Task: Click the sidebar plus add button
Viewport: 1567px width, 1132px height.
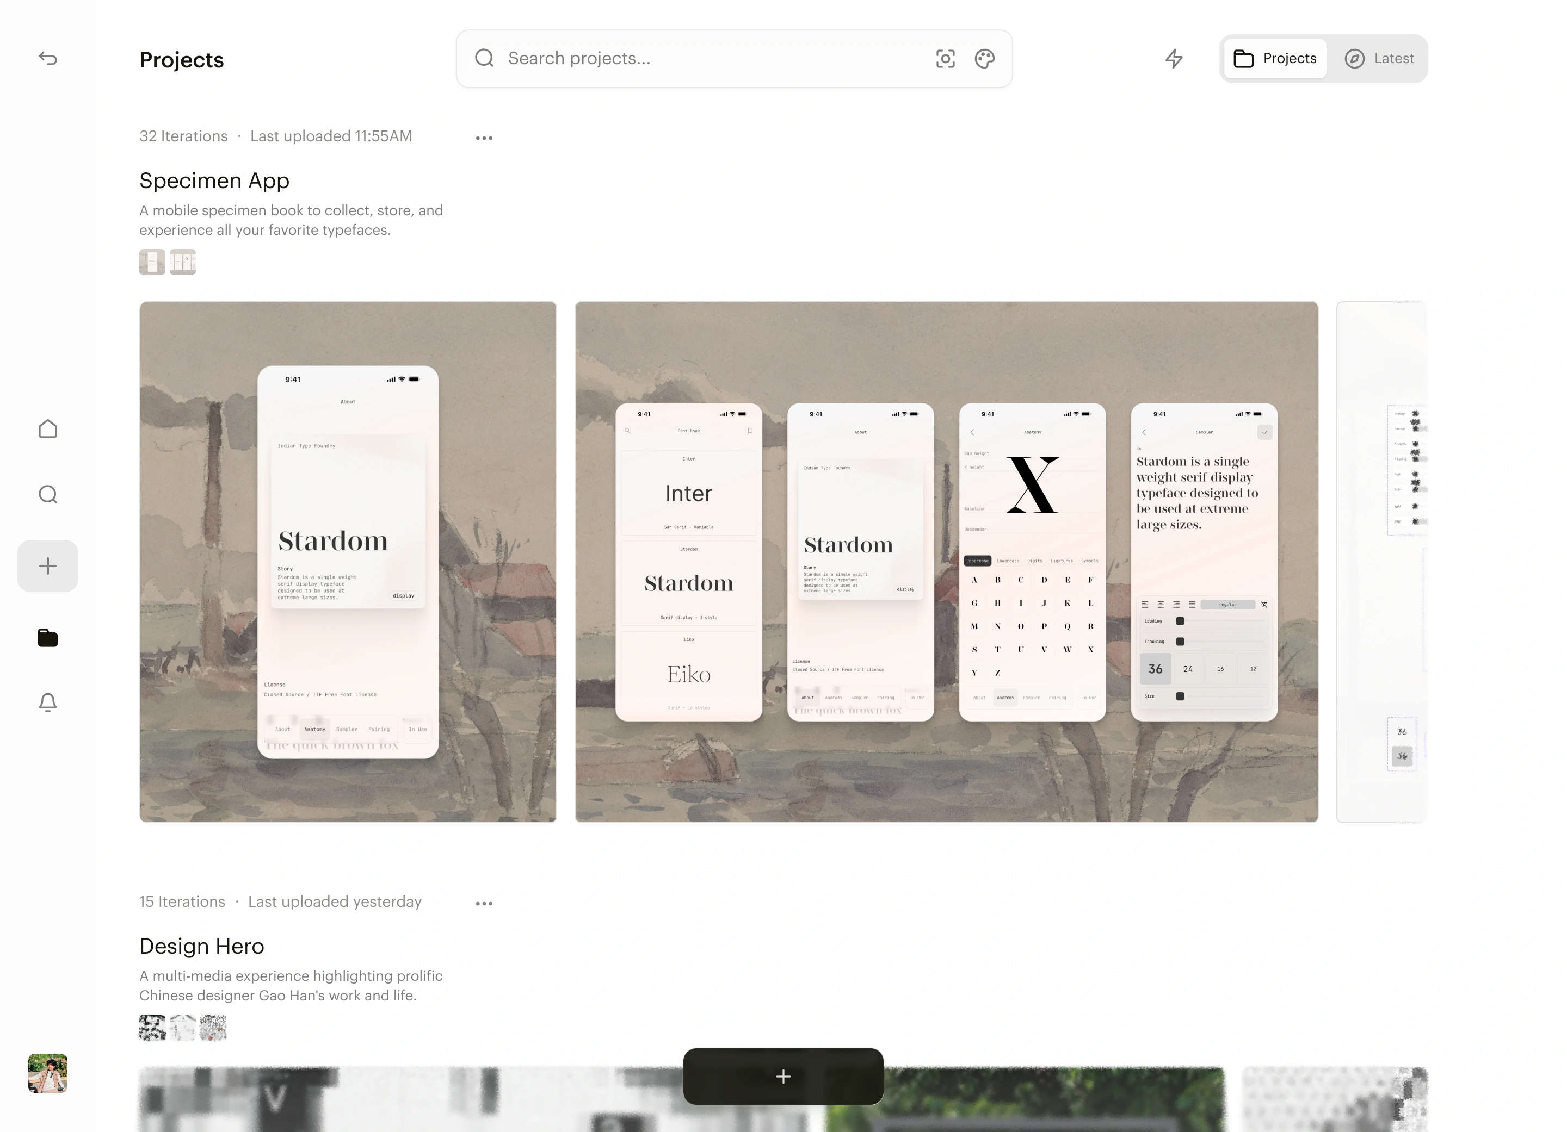Action: click(x=48, y=566)
